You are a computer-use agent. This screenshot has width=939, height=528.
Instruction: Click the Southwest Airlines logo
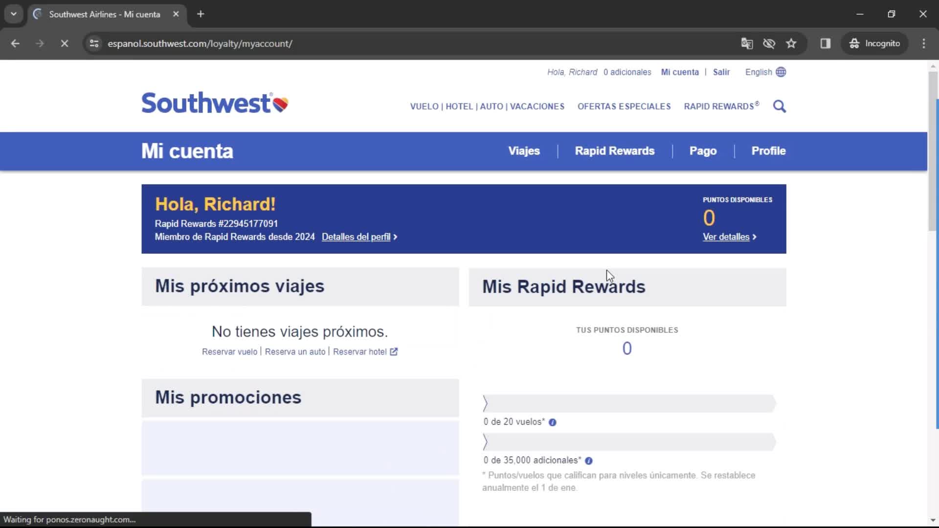pyautogui.click(x=216, y=103)
